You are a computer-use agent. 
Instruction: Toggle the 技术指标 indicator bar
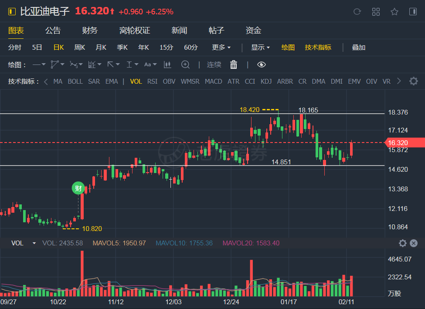pyautogui.click(x=318, y=48)
